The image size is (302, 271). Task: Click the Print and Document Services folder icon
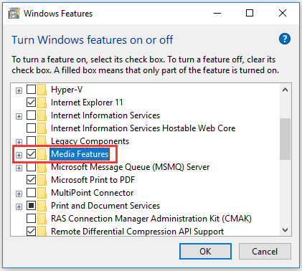42,206
